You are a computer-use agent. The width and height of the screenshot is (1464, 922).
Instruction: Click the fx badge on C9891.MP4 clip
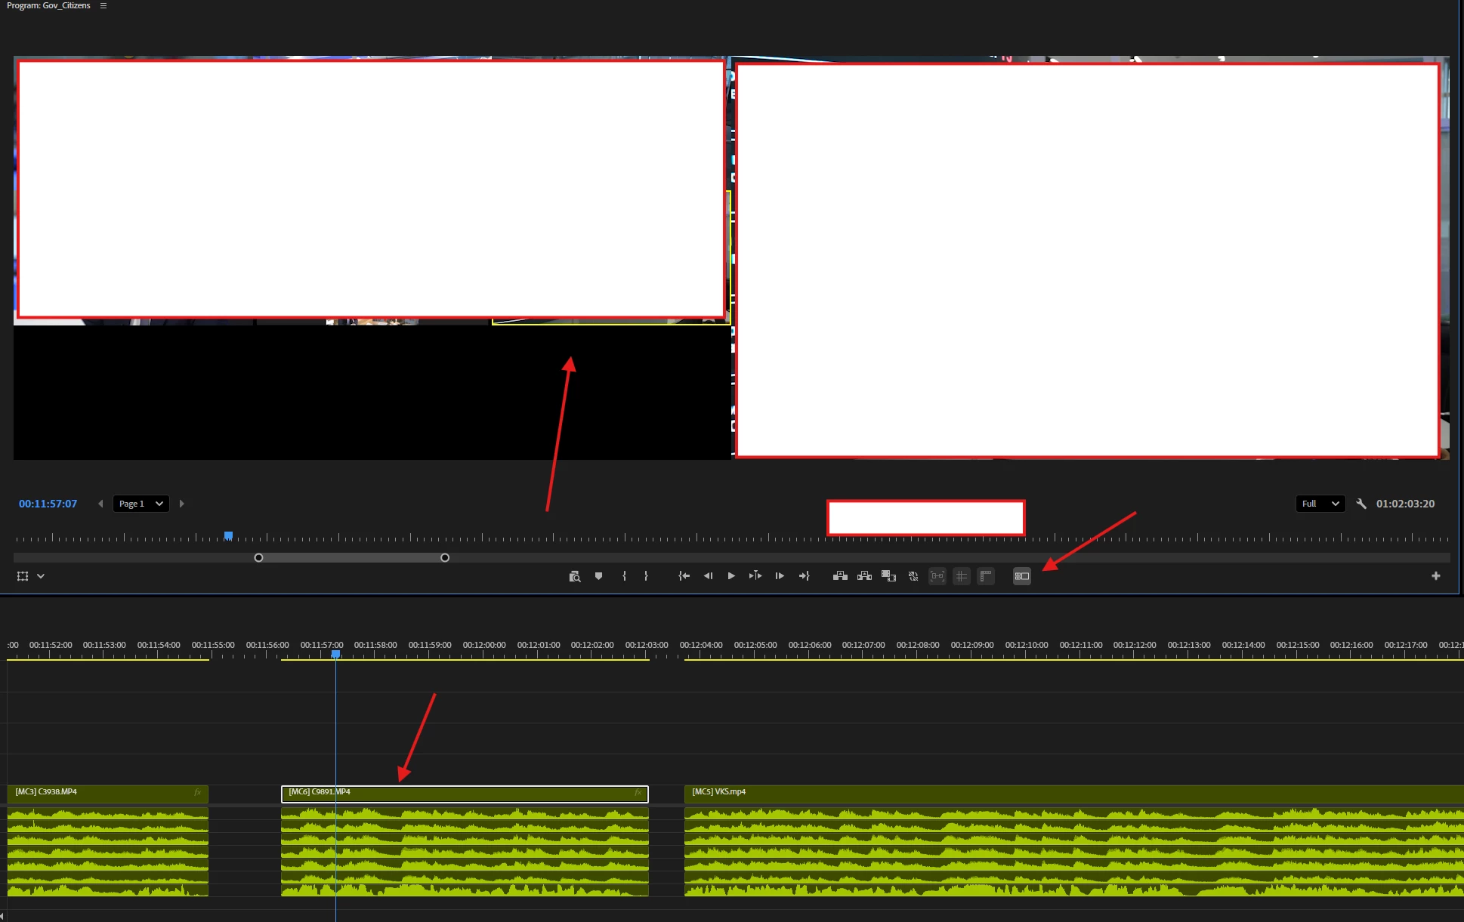638,792
